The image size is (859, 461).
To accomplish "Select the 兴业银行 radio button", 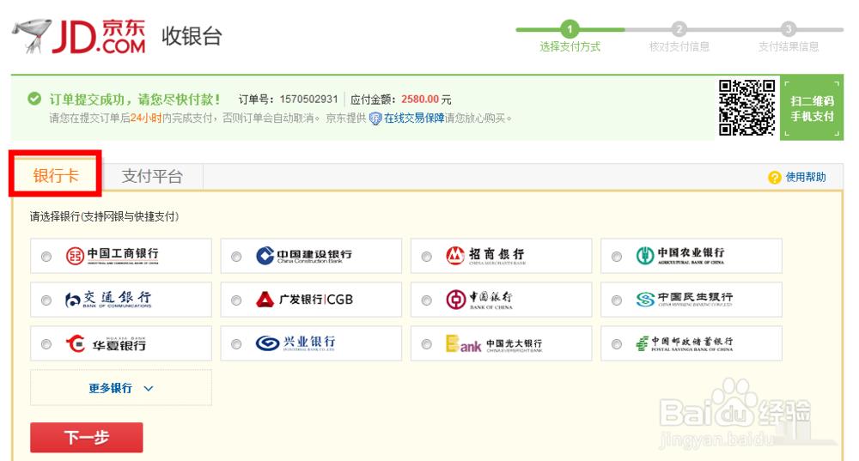I will click(x=237, y=344).
